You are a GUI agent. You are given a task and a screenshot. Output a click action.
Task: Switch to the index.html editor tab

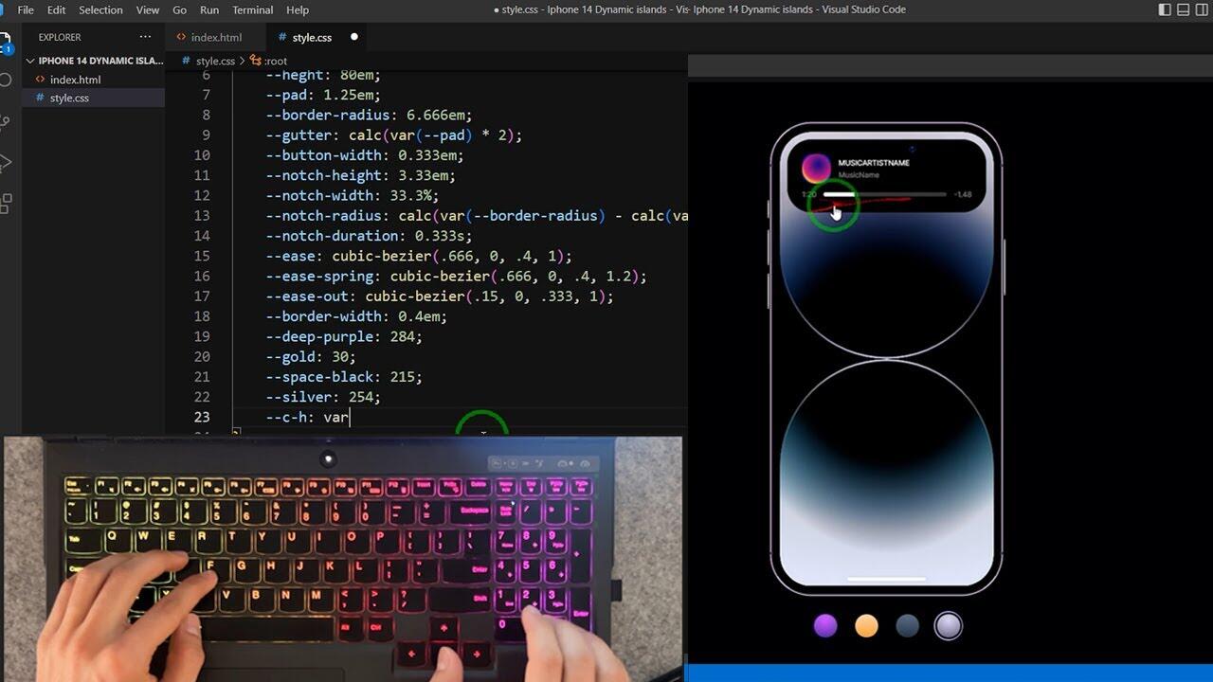[x=216, y=38]
